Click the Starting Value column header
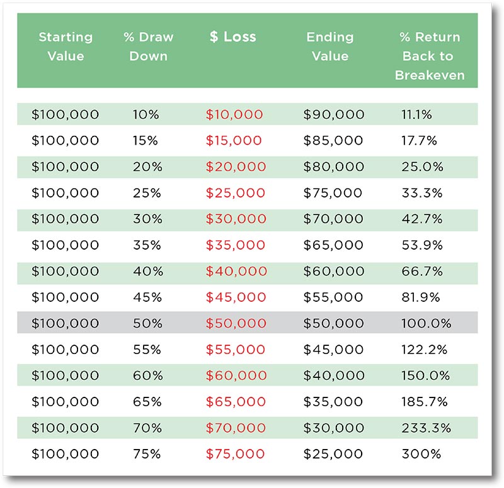This screenshot has height=488, width=504. point(66,47)
